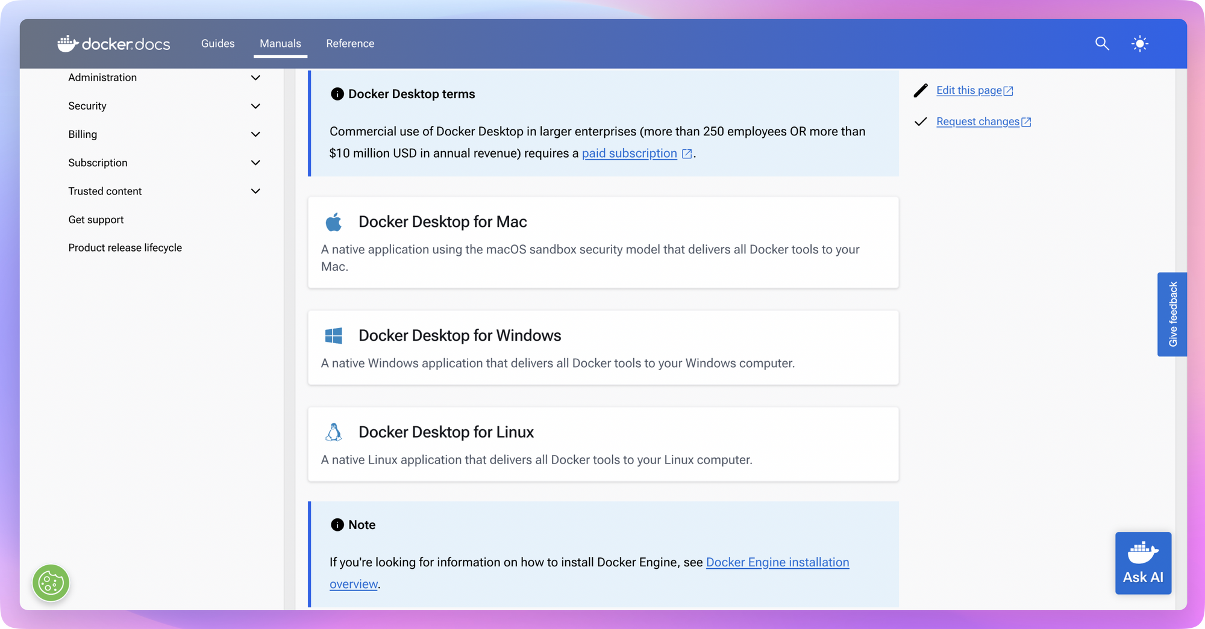Open the Docker Desktop for Linux card
The width and height of the screenshot is (1205, 629).
603,444
